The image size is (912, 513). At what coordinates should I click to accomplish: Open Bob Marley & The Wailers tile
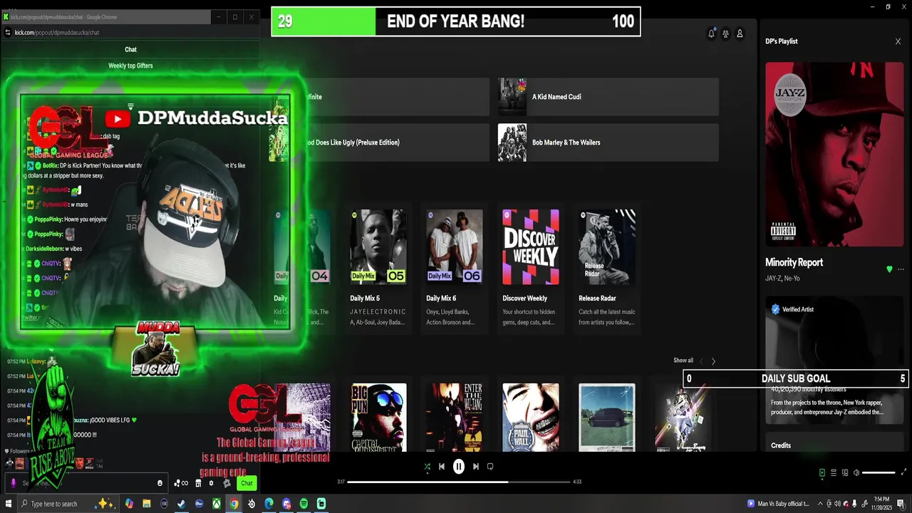click(608, 142)
